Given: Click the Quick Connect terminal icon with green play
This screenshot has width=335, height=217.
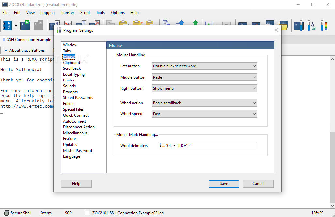Looking at the screenshot, I should (x=25, y=25).
